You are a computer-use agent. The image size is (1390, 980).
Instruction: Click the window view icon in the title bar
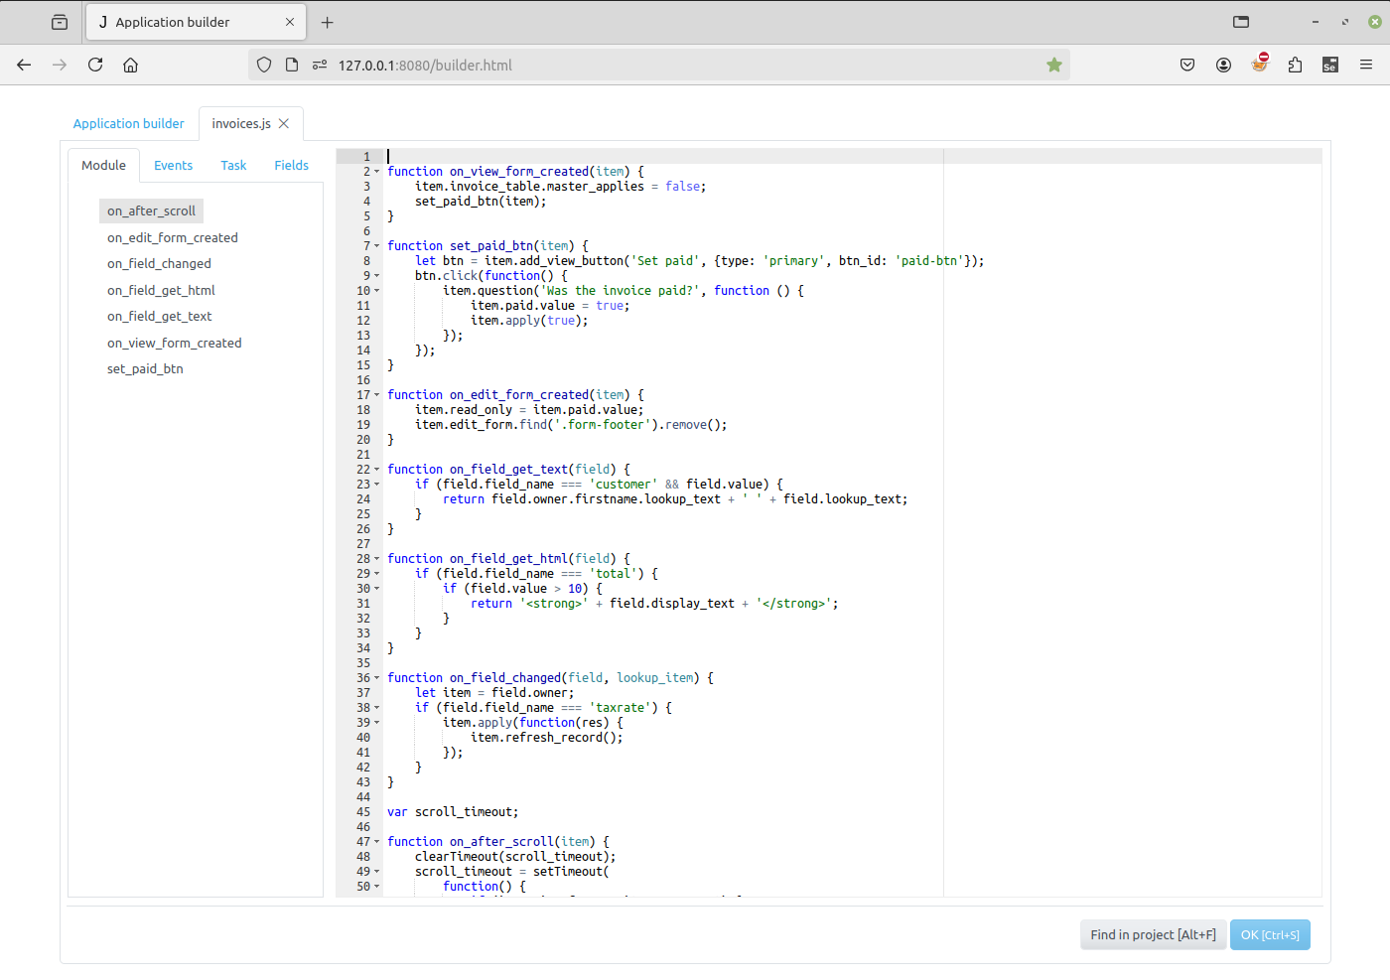(x=1241, y=22)
